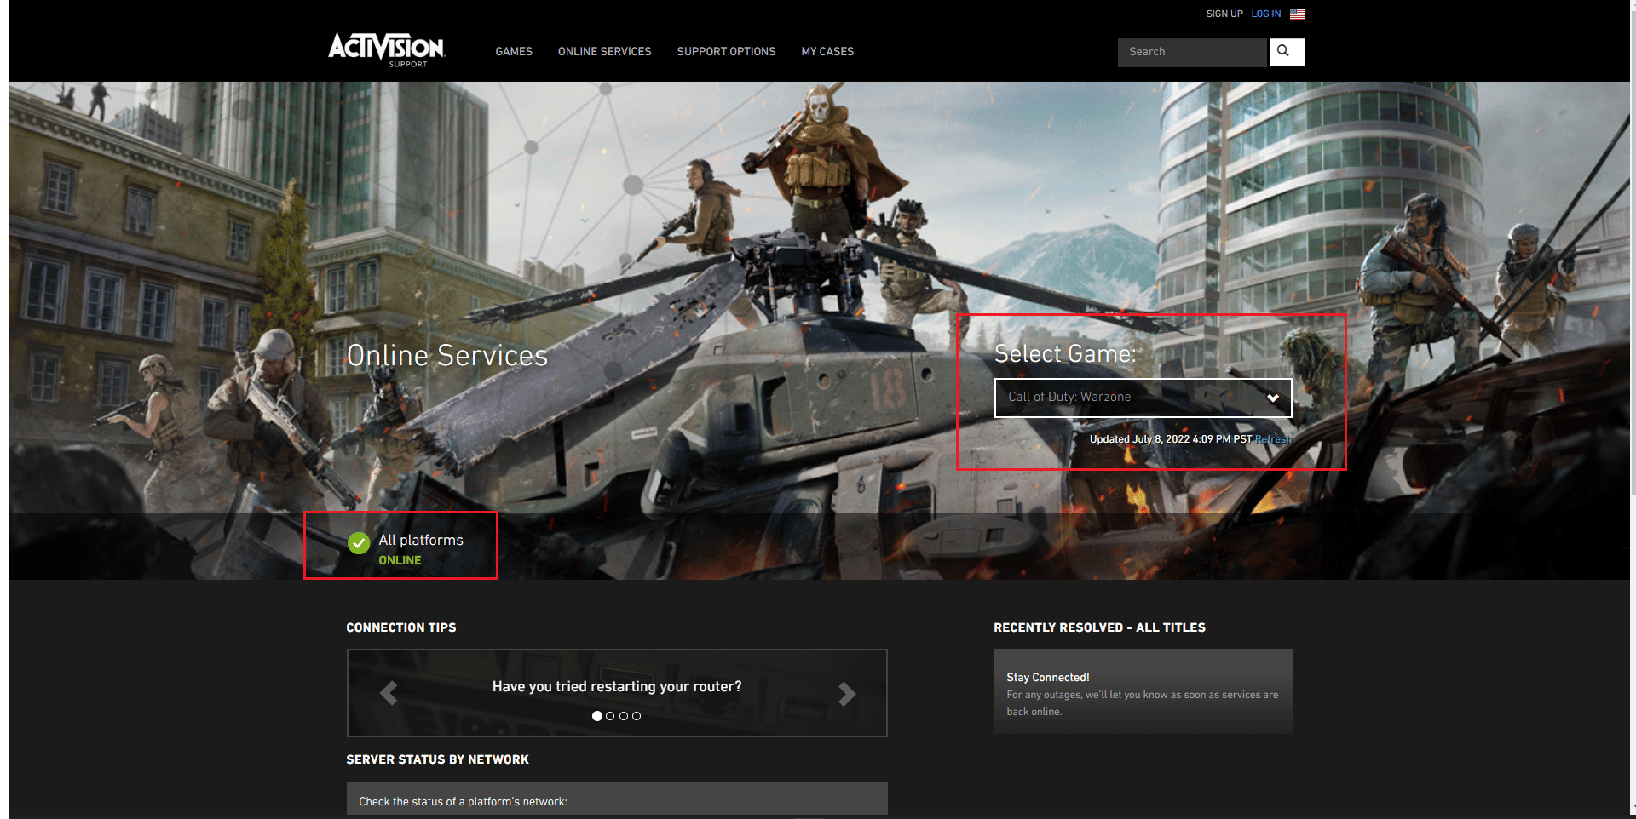
Task: Click the 'CONNECTION TIPS' heading
Action: [x=401, y=627]
